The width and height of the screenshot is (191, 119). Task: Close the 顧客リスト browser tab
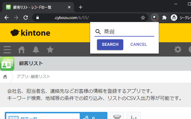(69, 7)
